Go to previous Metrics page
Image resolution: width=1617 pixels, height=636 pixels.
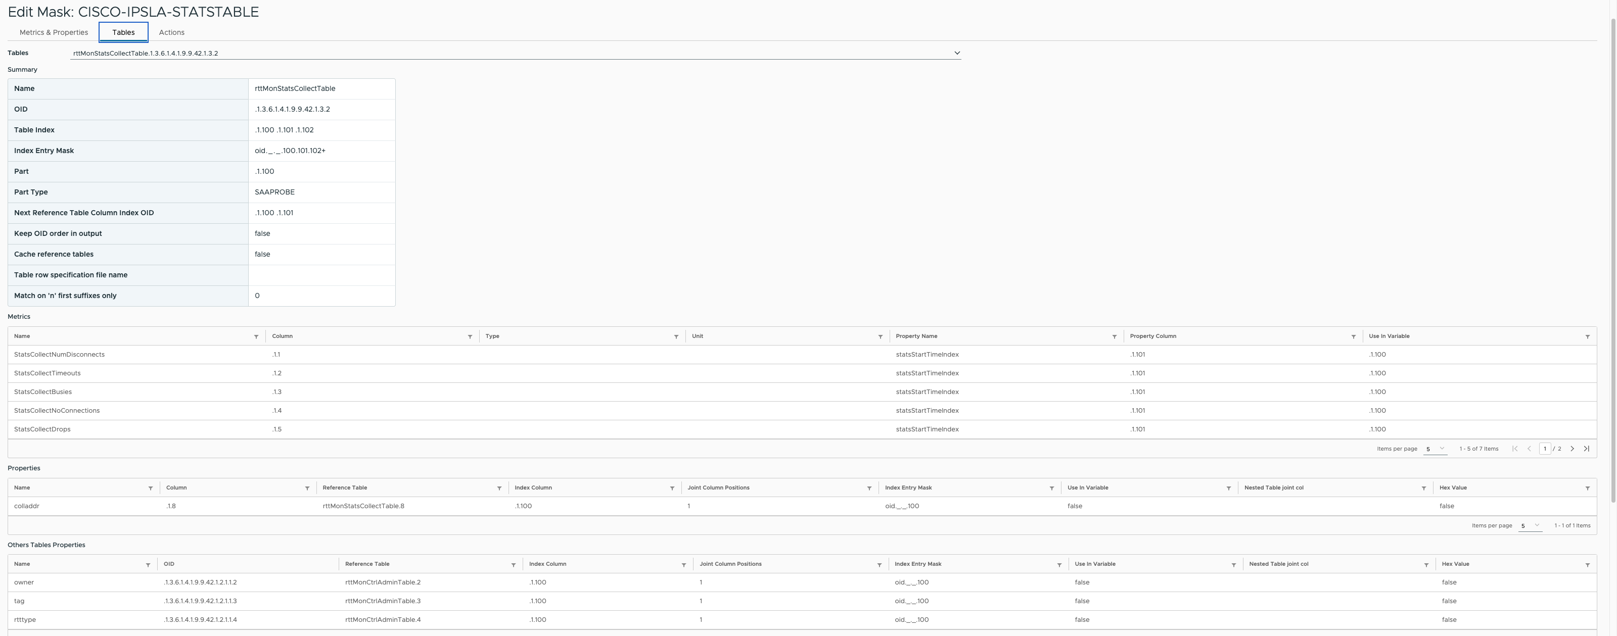pyautogui.click(x=1529, y=449)
